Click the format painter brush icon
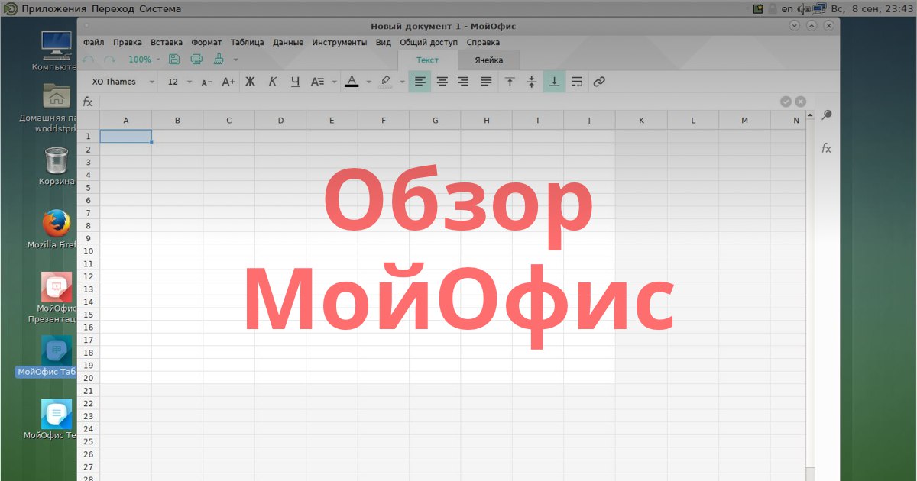 coord(219,60)
